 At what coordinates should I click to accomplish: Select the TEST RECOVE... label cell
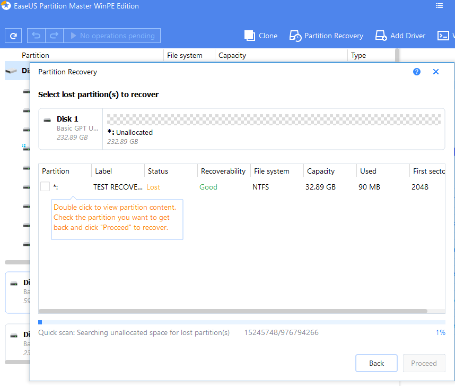[x=118, y=187]
